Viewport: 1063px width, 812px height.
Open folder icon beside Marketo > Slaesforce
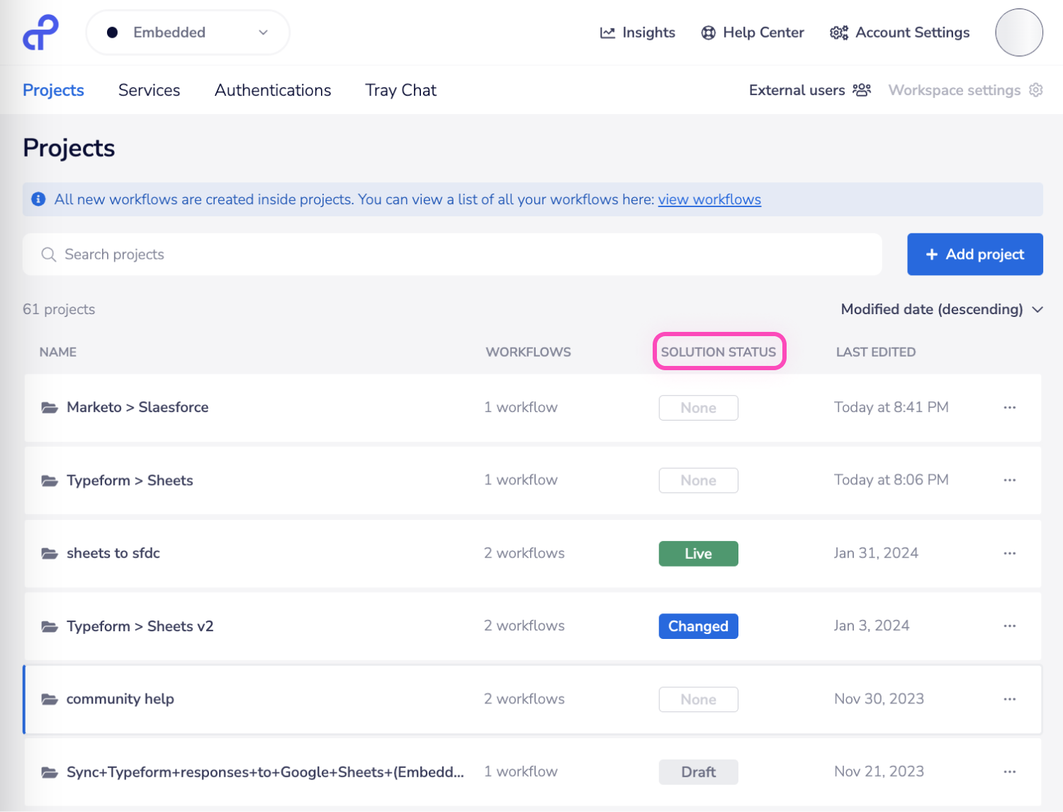(x=48, y=407)
